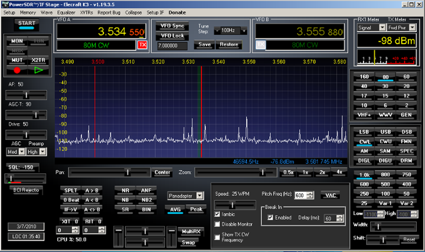Click the MultiRX button
Viewport: 425px width, 252px height.
click(x=191, y=232)
